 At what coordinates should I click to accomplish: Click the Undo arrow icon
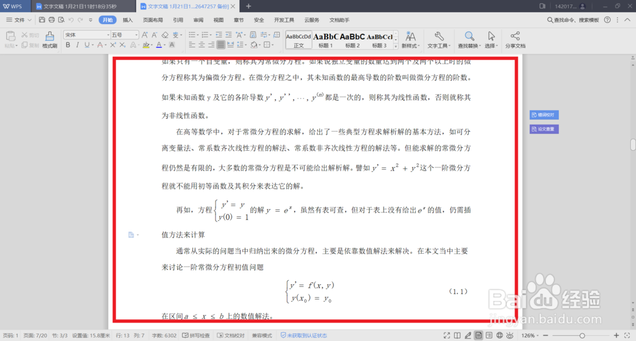71,20
